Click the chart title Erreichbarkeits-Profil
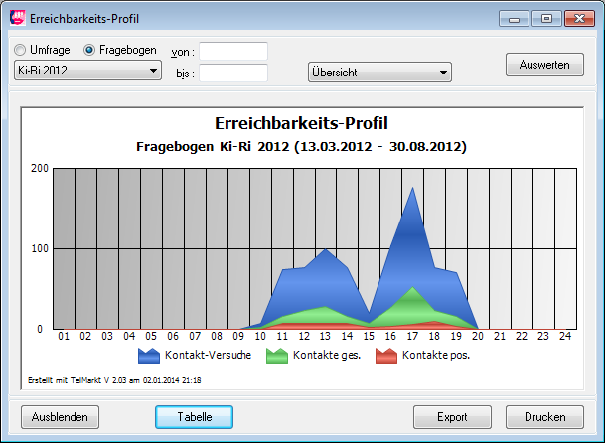This screenshot has height=443, width=605. tap(301, 123)
